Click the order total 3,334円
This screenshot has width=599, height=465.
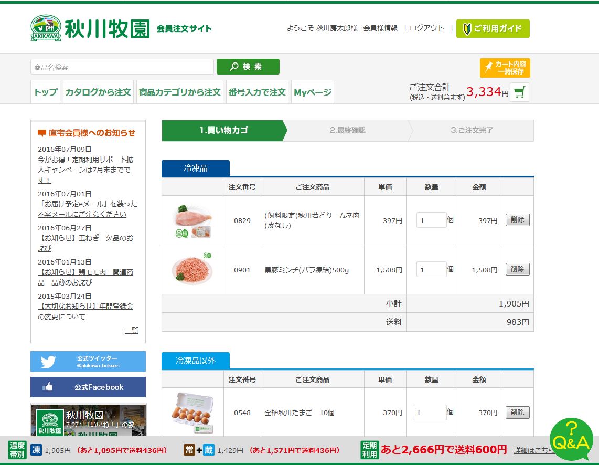click(487, 92)
